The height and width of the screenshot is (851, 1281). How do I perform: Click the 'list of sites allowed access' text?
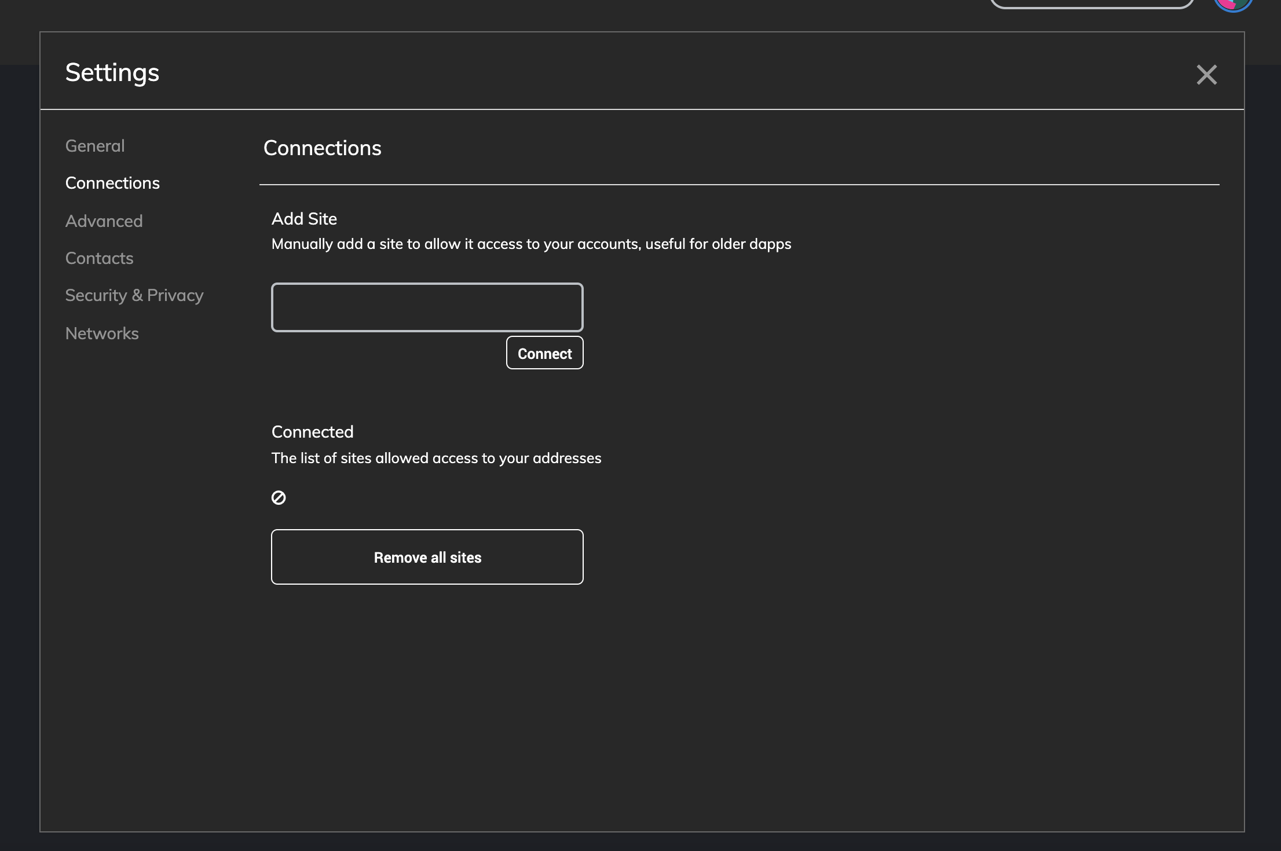point(436,458)
